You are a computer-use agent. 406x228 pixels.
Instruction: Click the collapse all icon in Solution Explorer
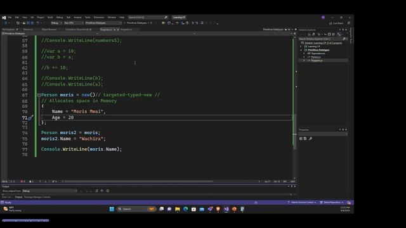(x=329, y=34)
